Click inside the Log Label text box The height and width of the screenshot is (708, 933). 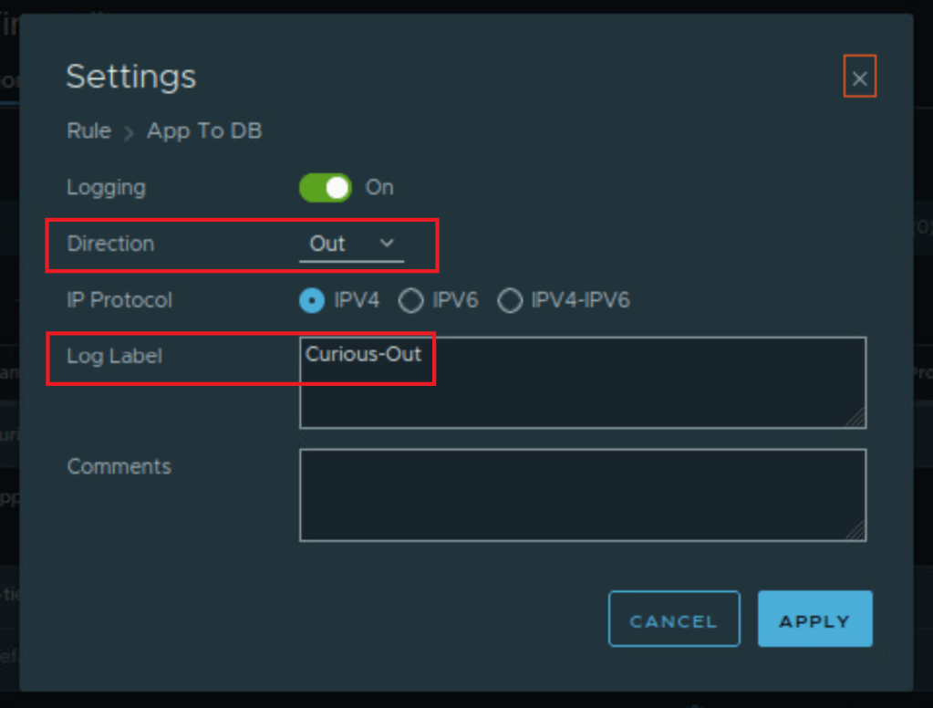582,383
